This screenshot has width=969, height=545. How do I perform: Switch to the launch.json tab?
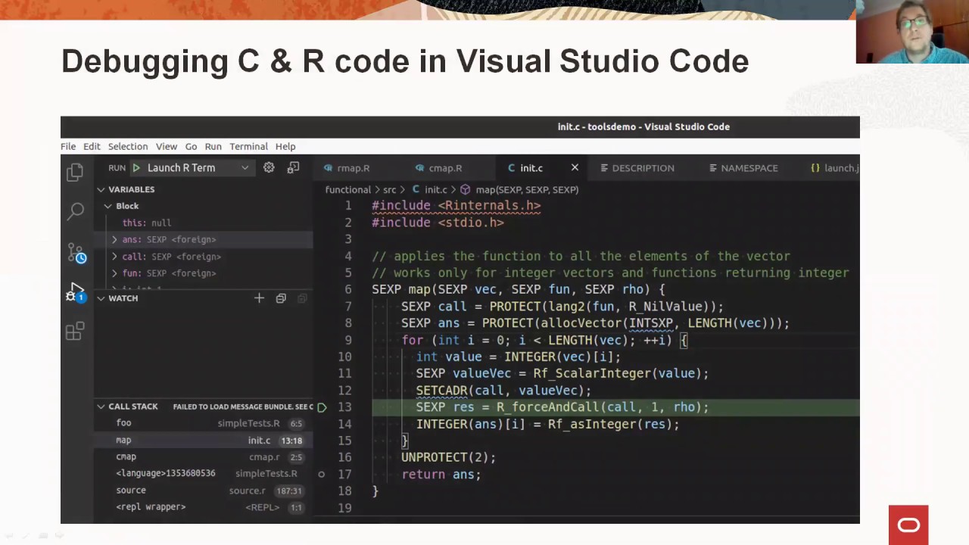(x=834, y=168)
